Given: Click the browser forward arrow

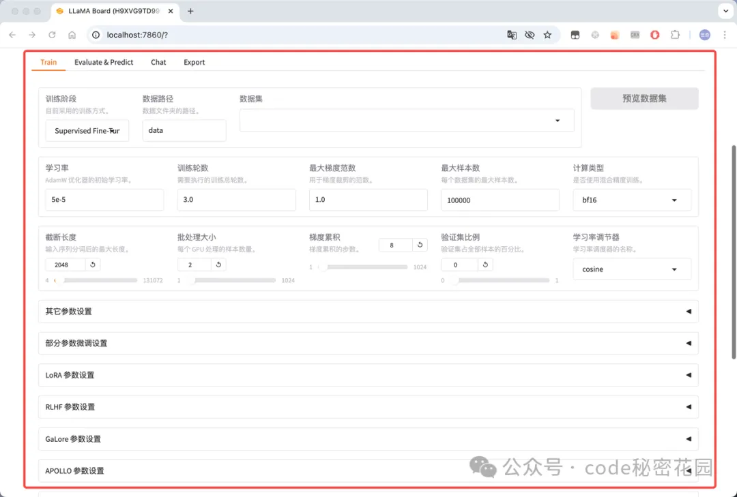Looking at the screenshot, I should 32,35.
